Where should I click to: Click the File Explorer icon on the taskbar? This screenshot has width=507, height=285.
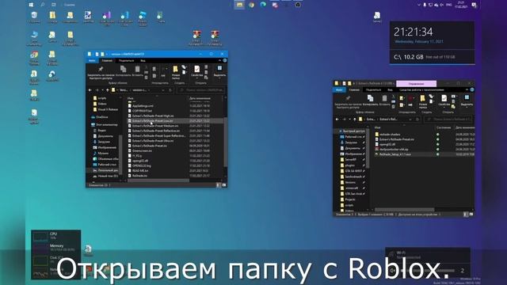pos(239,5)
